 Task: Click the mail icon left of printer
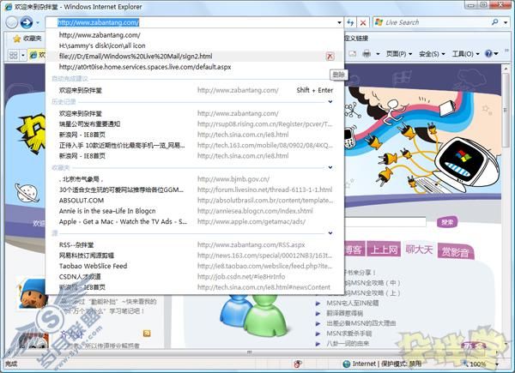coord(353,53)
